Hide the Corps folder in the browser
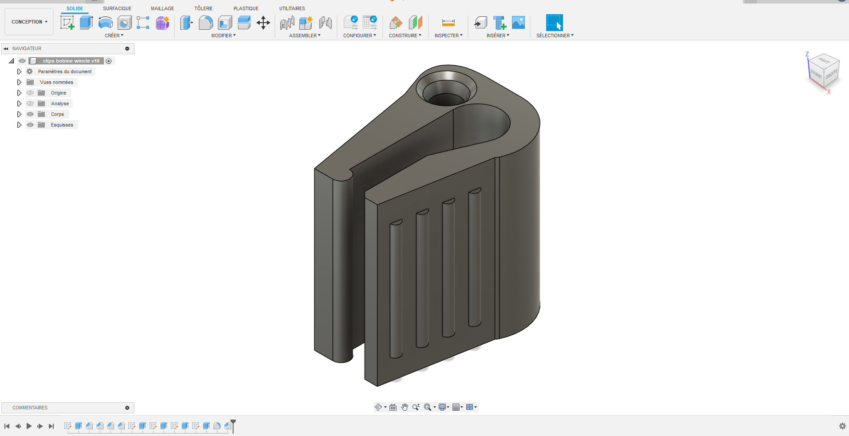Screen dimensions: 849x436 click(30, 114)
